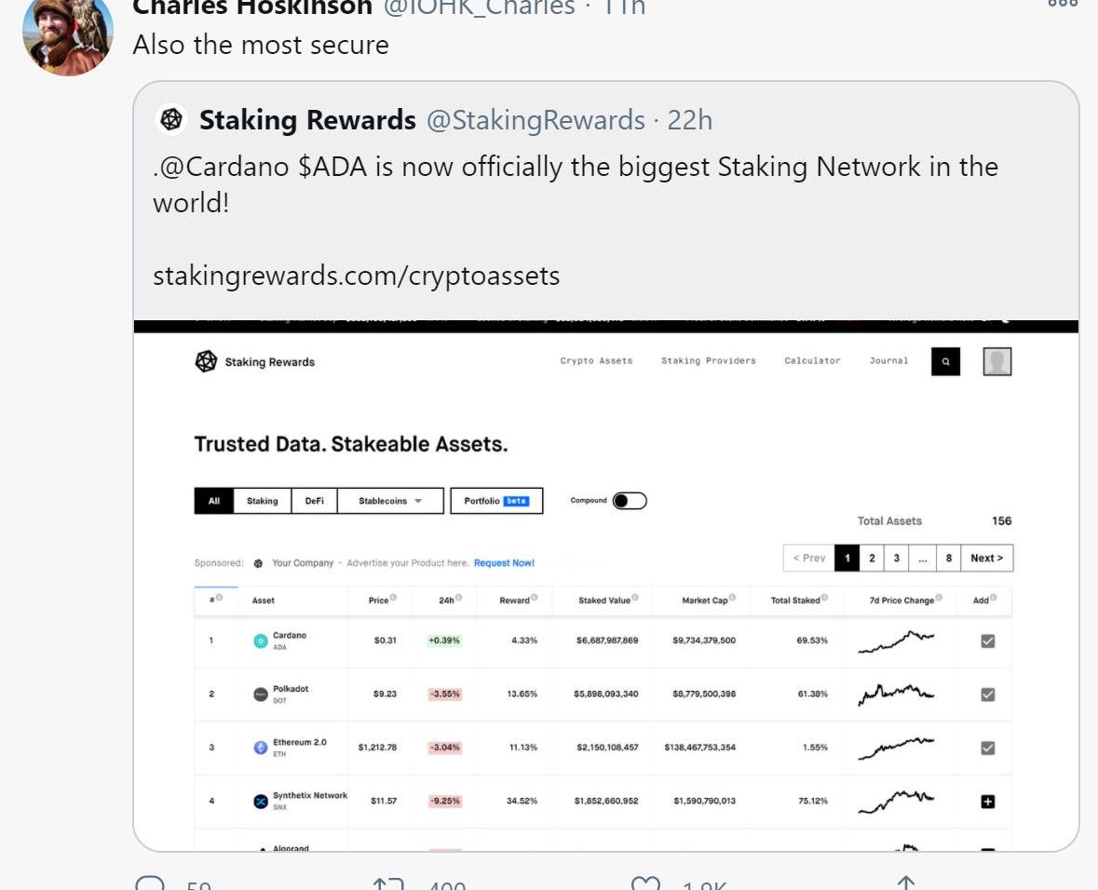Click the Cardano ADA coin icon
Screen dimensions: 1098x890
261,641
